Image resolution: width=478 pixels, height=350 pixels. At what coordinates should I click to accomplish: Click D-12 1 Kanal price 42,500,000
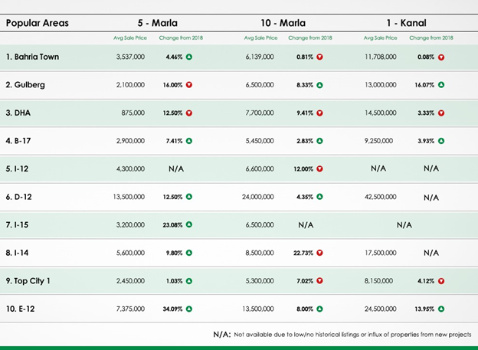point(381,197)
